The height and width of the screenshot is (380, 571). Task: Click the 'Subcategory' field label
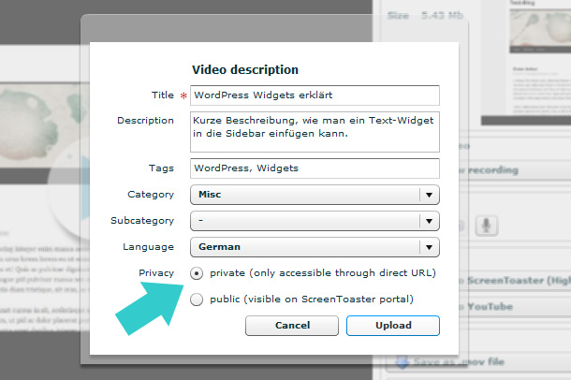[142, 221]
